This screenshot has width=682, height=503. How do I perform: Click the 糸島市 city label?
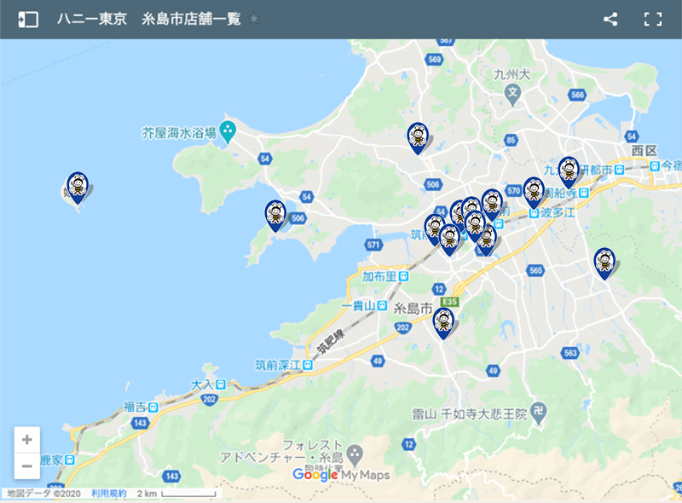click(x=413, y=309)
